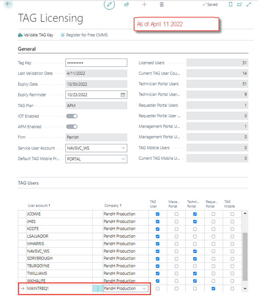258x298 pixels.
Task: Select the LSALVADOR user account cell
Action: (59, 236)
